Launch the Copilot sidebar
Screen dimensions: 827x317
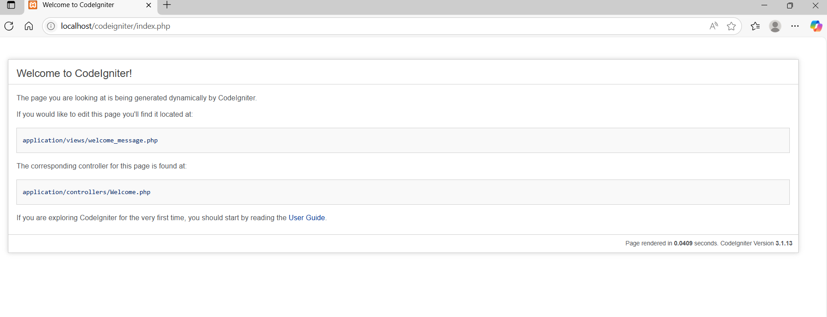point(816,26)
